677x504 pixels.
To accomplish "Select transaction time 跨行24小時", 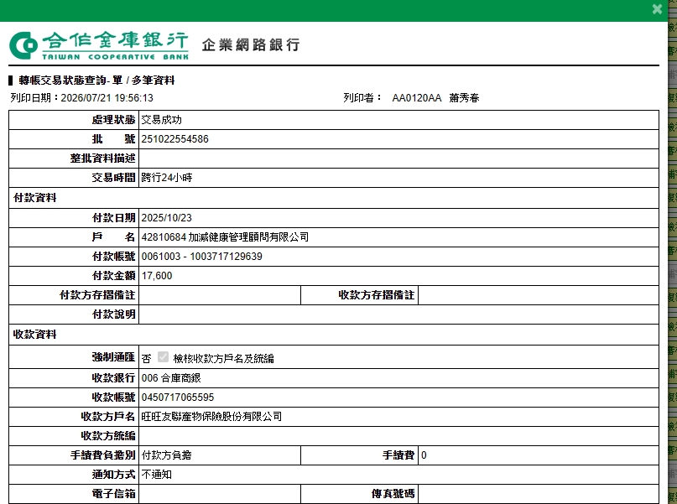I will [167, 177].
